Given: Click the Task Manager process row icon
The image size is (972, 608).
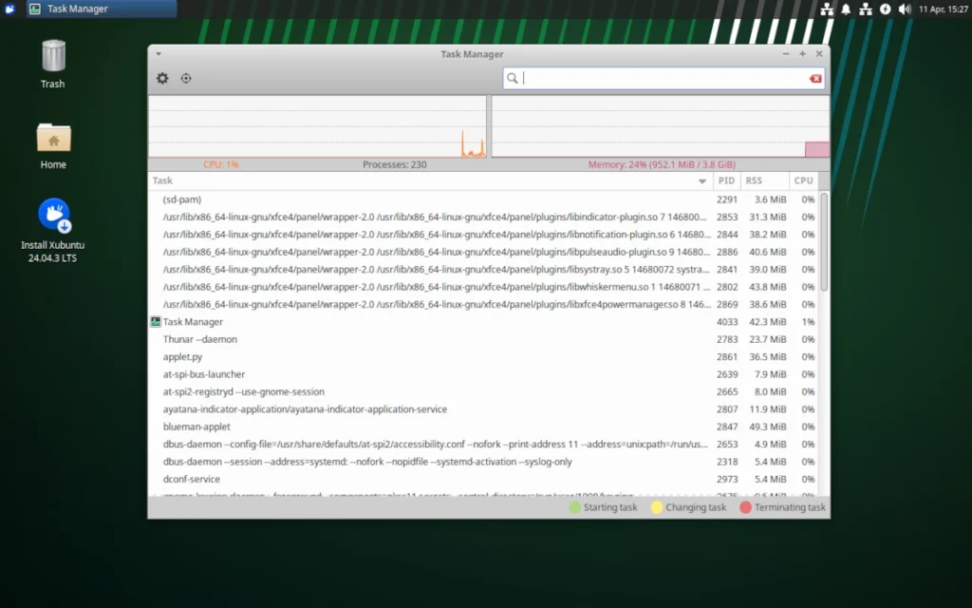Looking at the screenshot, I should coord(156,321).
